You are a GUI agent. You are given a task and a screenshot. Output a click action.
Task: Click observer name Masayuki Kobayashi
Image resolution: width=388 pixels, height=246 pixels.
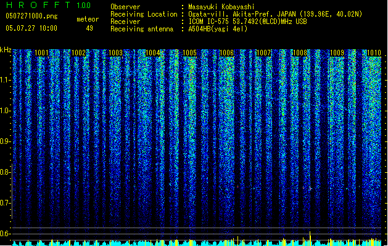(221, 7)
